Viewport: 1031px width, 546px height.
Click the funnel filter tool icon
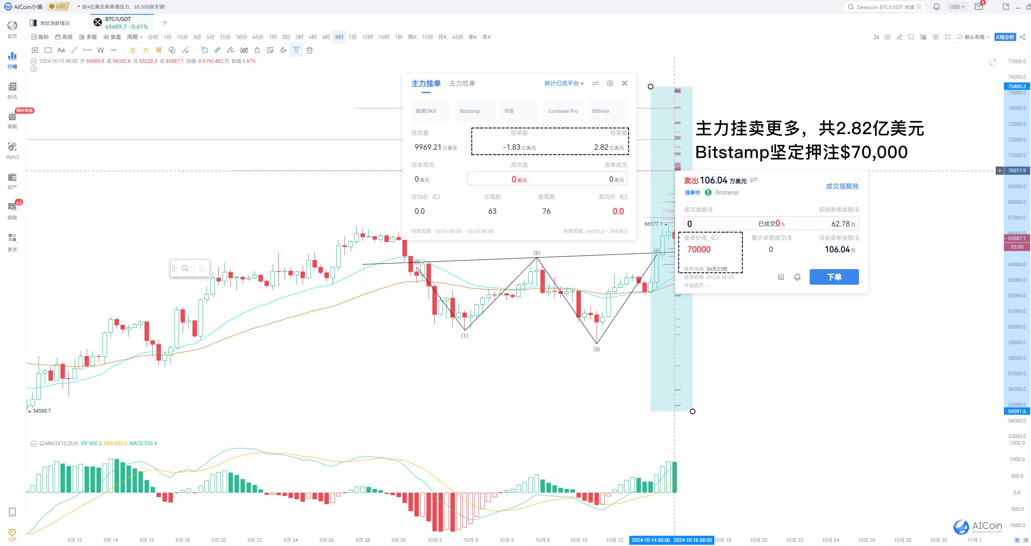tap(296, 50)
